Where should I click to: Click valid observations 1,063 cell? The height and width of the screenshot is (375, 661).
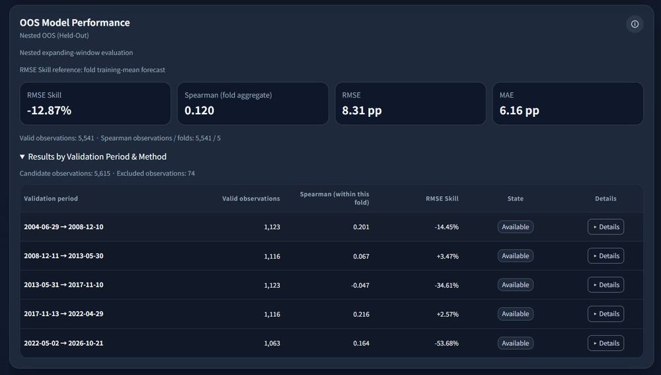pyautogui.click(x=272, y=343)
